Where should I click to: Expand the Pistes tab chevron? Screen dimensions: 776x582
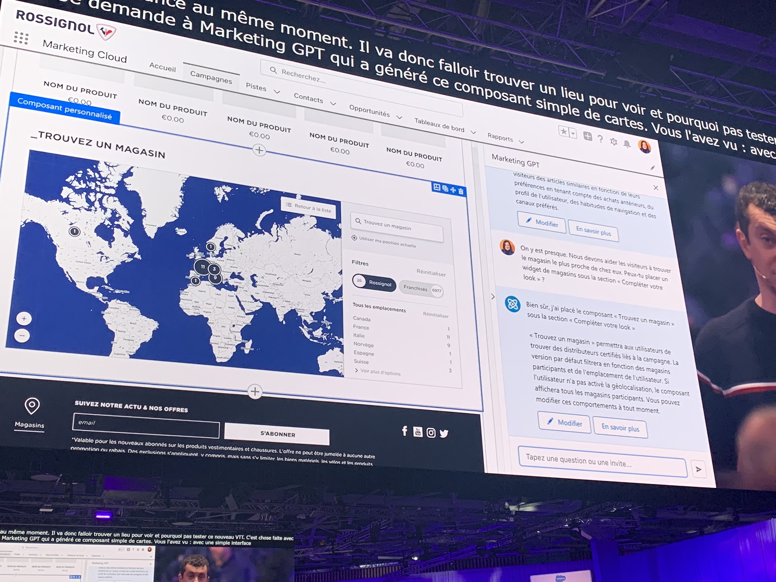tap(277, 92)
